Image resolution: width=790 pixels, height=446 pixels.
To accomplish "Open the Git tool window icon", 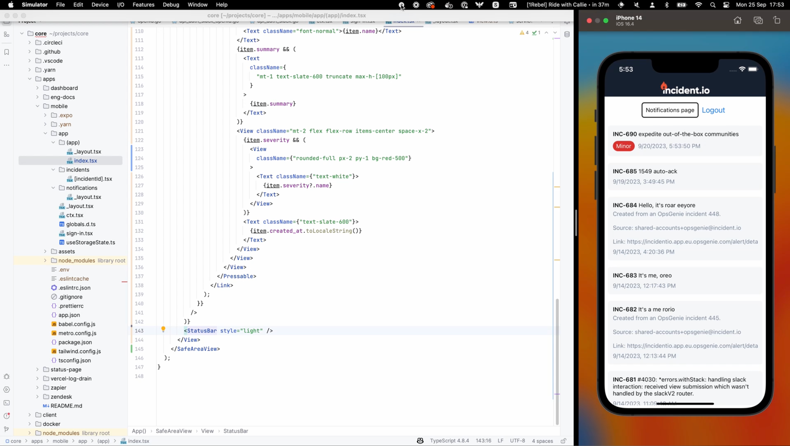I will tap(6, 429).
